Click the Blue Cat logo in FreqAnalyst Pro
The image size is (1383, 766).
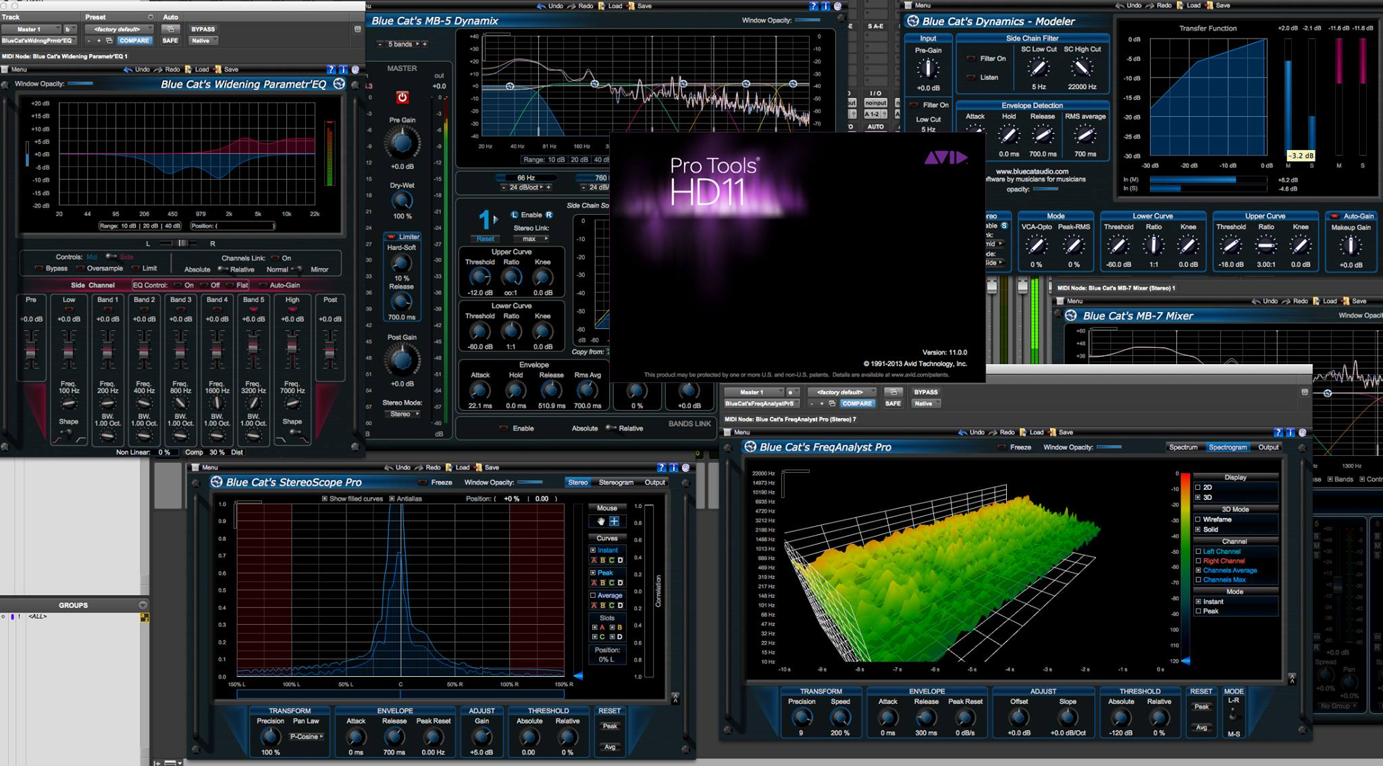coord(750,446)
